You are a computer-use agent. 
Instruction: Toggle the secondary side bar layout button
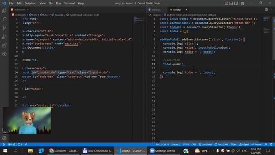(x=236, y=3)
